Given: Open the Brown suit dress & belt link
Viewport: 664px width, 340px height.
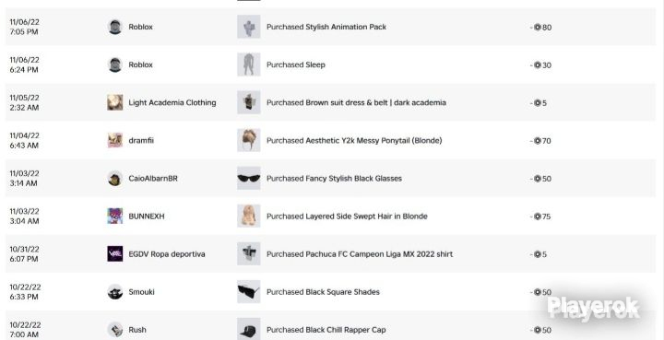Looking at the screenshot, I should [356, 102].
